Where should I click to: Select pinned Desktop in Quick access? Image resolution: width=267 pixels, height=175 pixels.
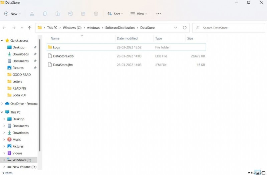pyautogui.click(x=18, y=47)
